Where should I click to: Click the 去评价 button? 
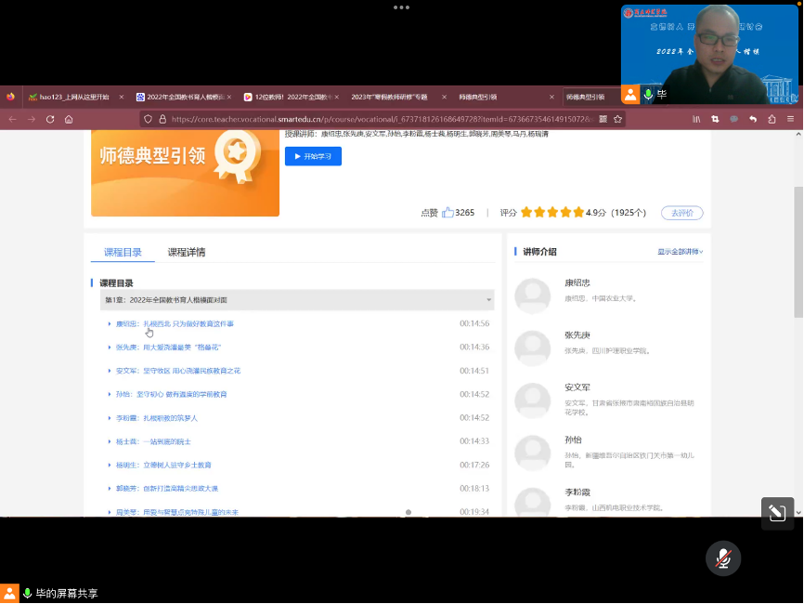click(681, 213)
